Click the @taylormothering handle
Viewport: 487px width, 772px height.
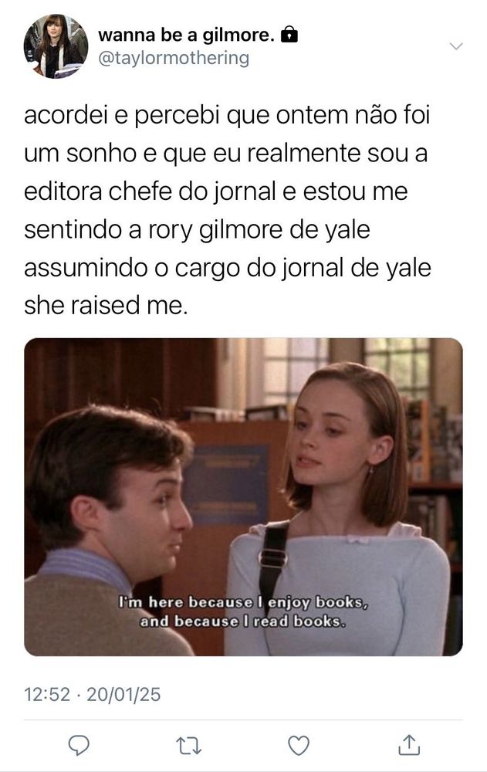click(x=174, y=58)
